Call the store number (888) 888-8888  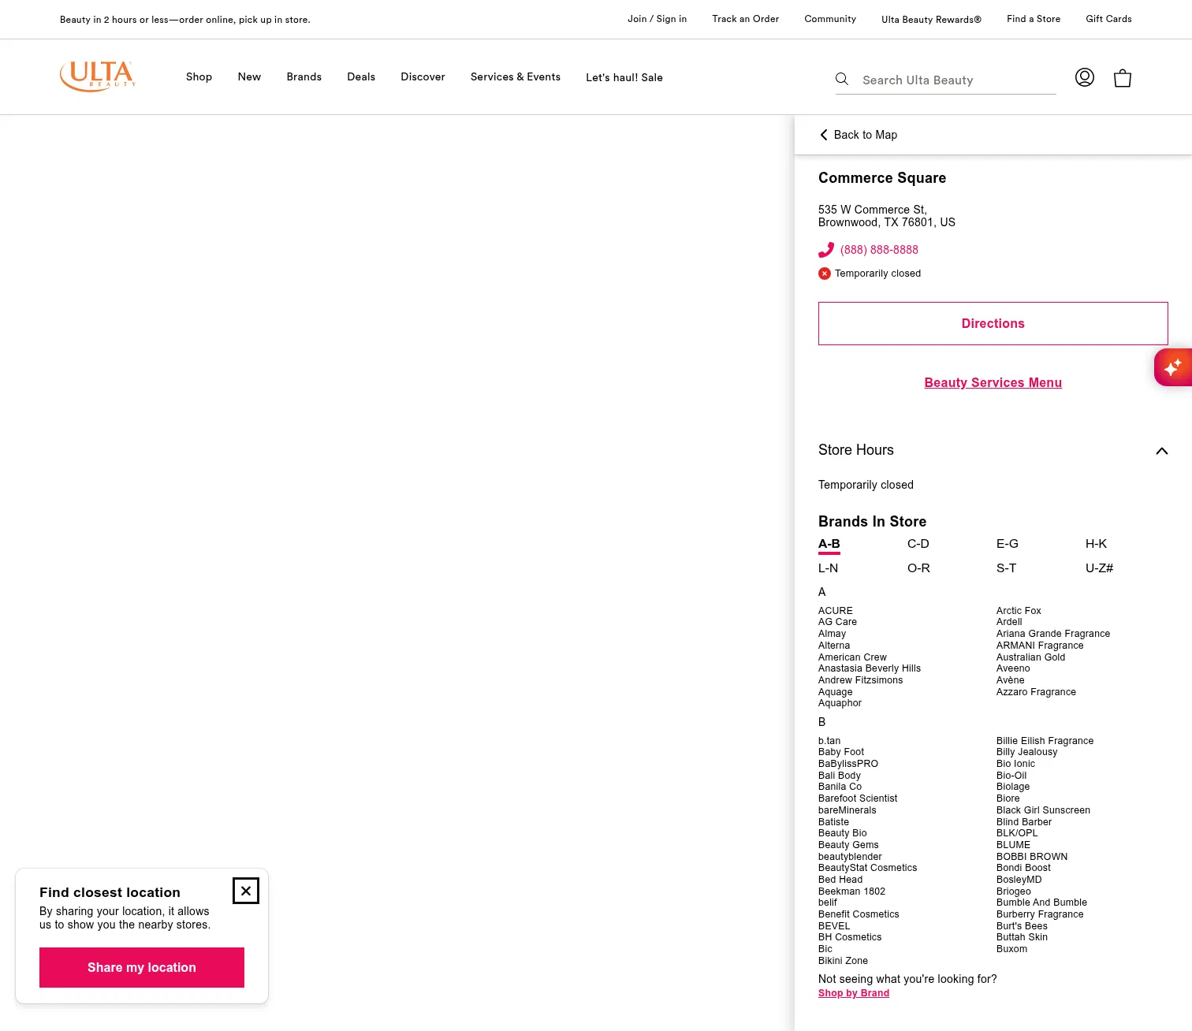[879, 250]
